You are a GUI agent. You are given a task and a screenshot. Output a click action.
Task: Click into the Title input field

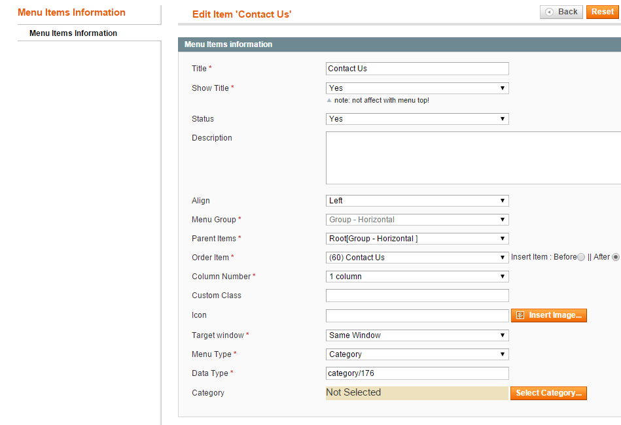tap(417, 69)
